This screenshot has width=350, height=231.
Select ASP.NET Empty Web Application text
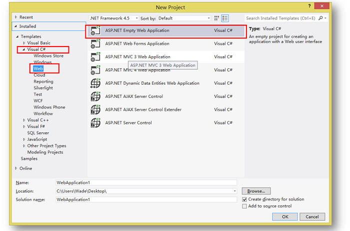[x=137, y=31]
